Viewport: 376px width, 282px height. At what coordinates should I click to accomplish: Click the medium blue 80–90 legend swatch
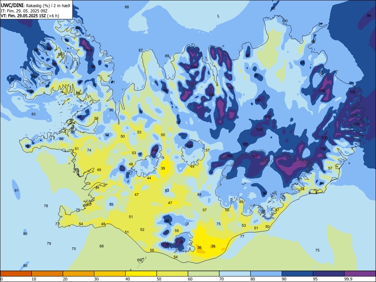[266, 274]
